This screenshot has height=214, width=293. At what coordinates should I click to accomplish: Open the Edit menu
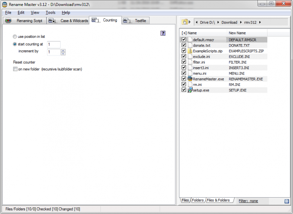21,12
